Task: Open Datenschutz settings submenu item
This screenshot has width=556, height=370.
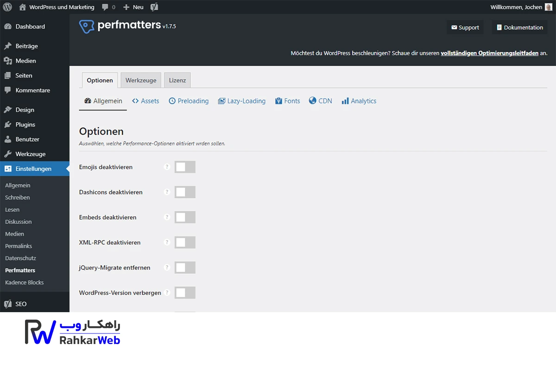Action: [x=20, y=258]
